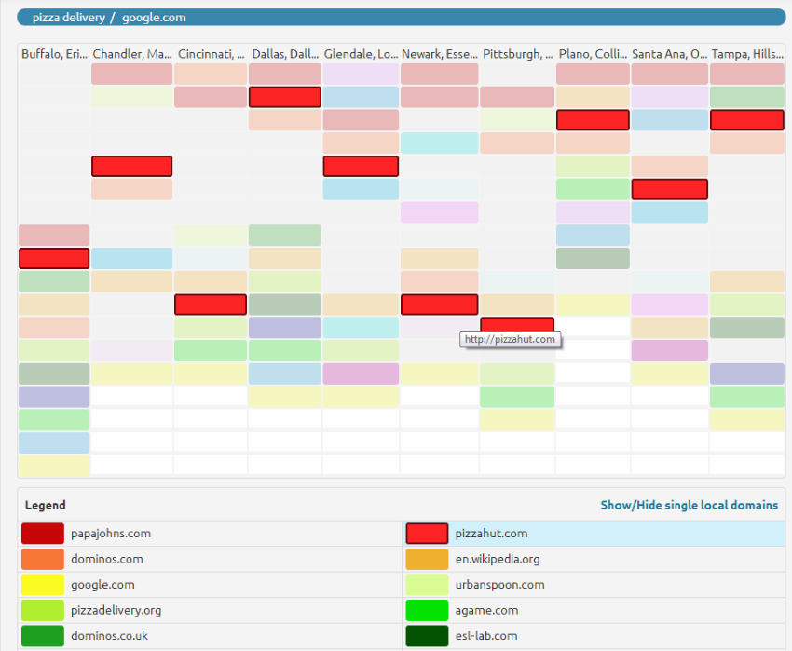Select the 'Buffalo, Eri...' column header
The height and width of the screenshot is (651, 792).
(55, 54)
